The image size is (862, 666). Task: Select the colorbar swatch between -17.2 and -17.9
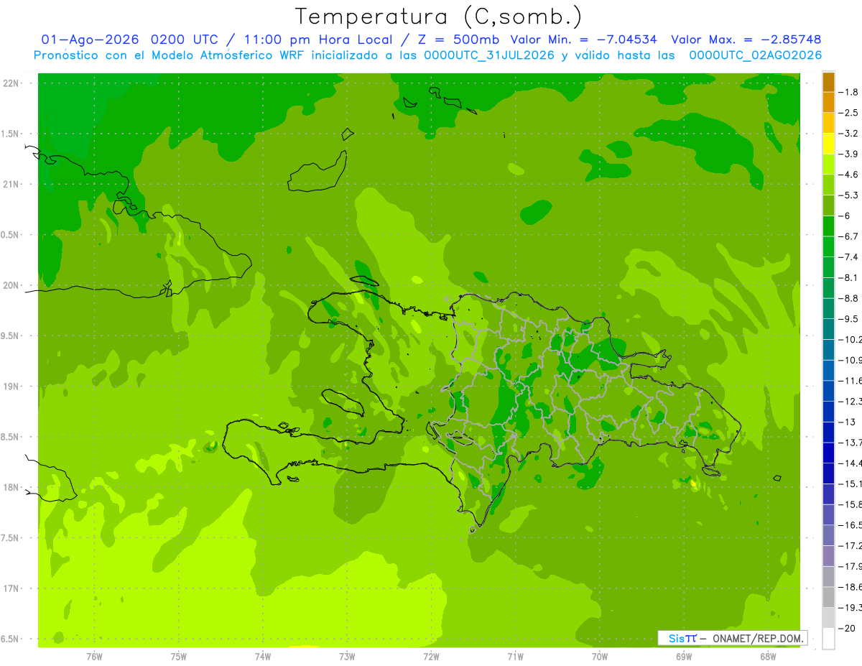(828, 556)
